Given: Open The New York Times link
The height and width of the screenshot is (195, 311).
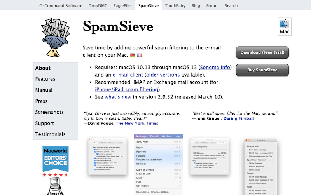Looking at the screenshot, I should pos(137,123).
